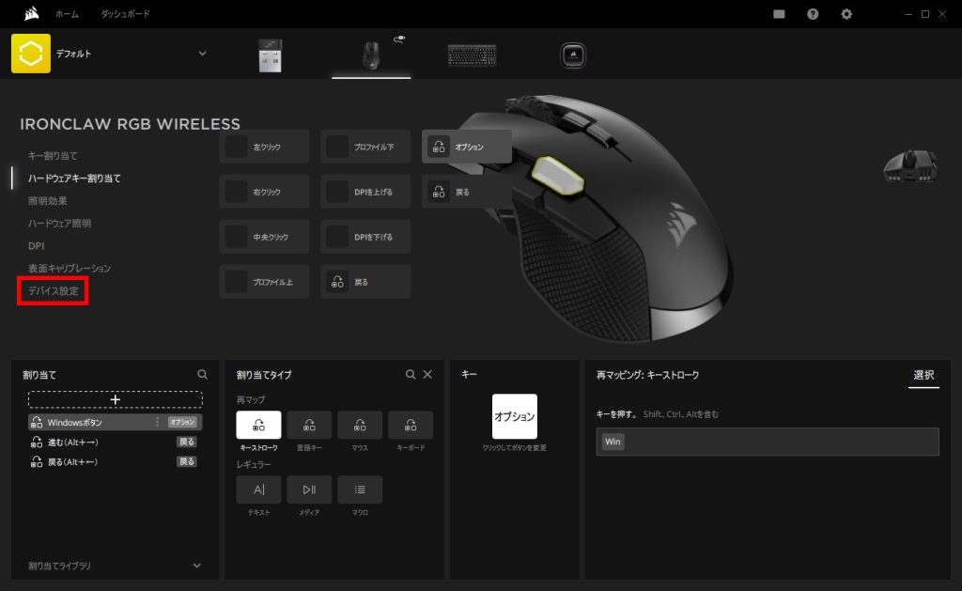962x591 pixels.
Task: Select the プロファイル上 button slot
Action: click(264, 282)
